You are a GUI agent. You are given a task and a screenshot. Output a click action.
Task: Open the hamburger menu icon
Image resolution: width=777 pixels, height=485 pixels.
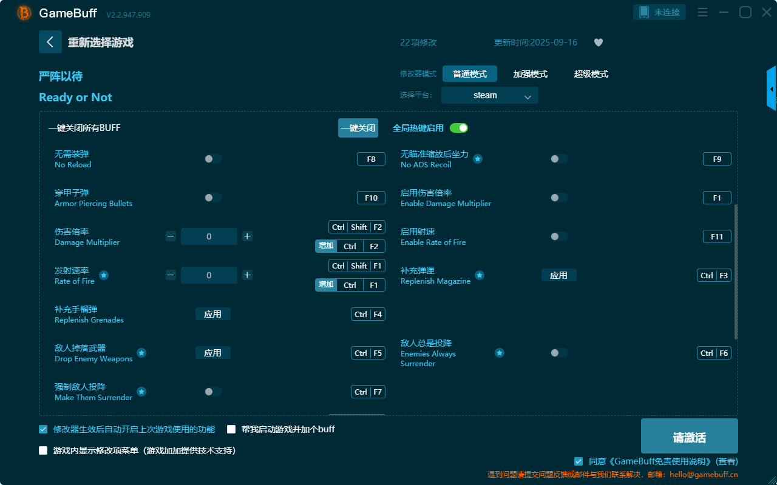coord(702,12)
